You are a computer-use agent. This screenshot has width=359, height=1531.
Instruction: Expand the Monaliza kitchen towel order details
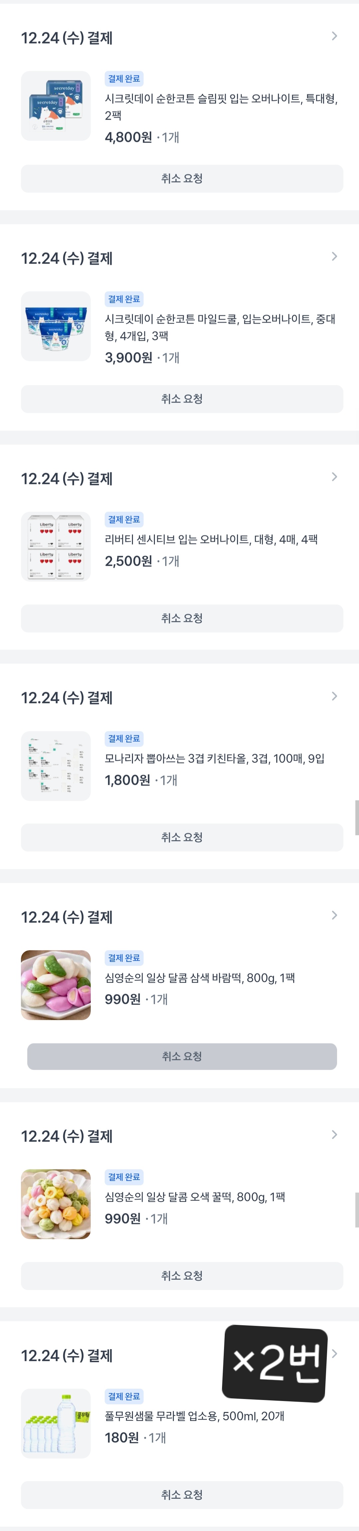click(x=334, y=696)
